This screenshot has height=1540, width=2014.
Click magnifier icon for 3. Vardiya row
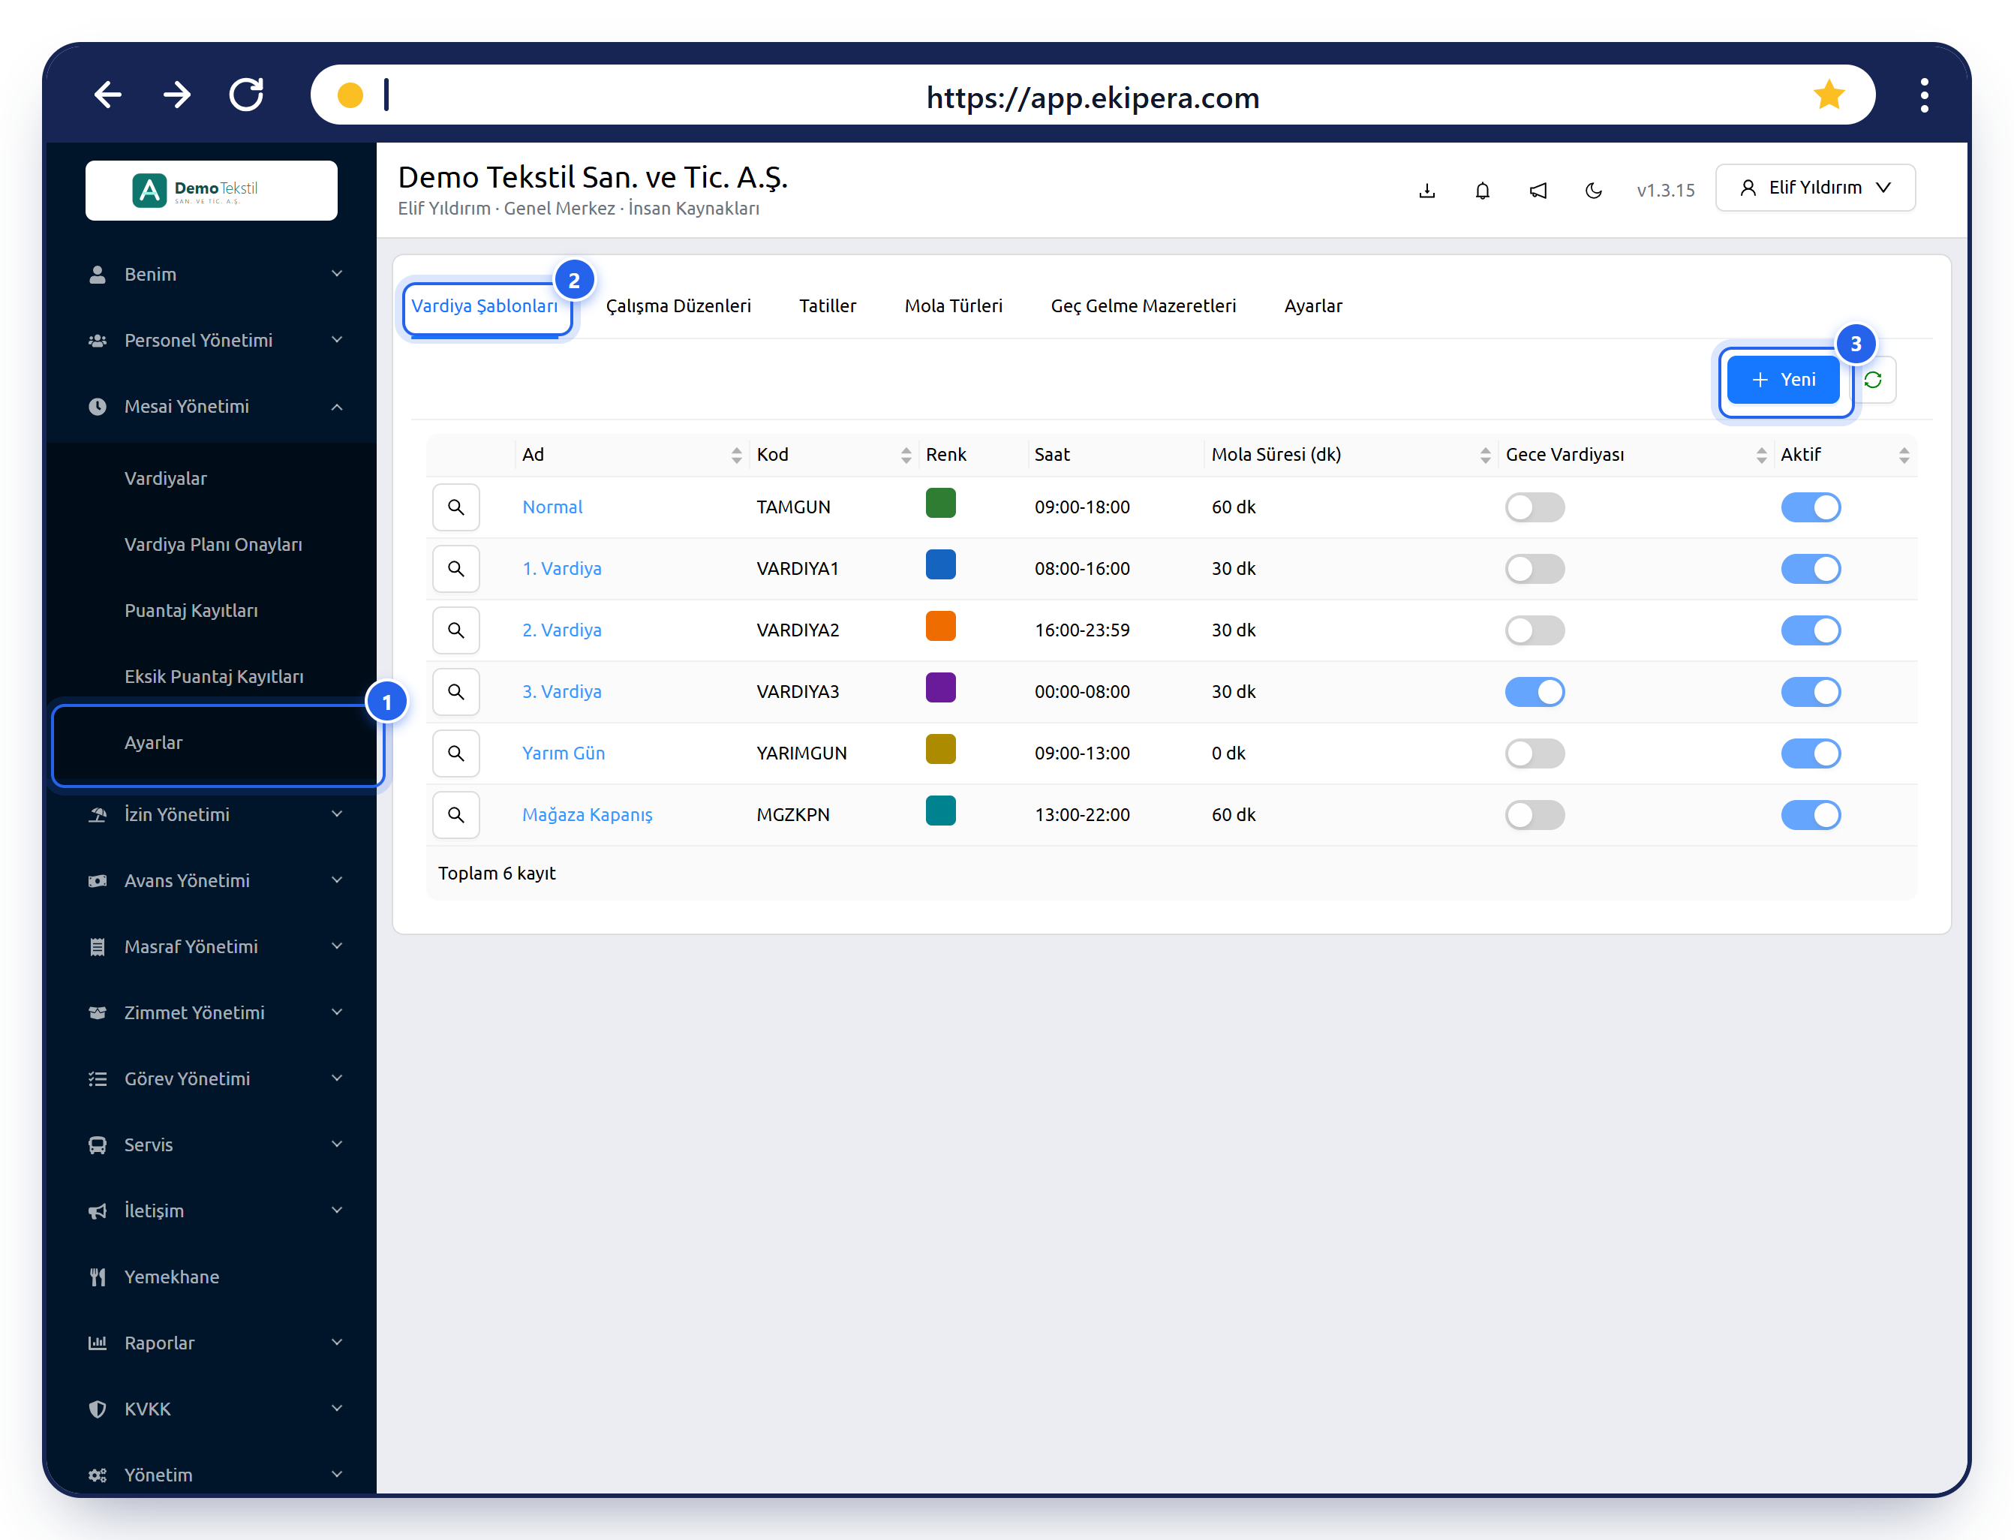pos(455,691)
